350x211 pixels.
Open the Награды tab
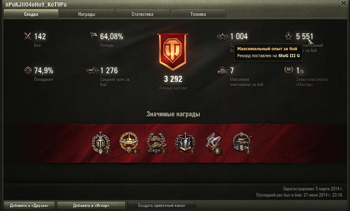click(x=87, y=14)
